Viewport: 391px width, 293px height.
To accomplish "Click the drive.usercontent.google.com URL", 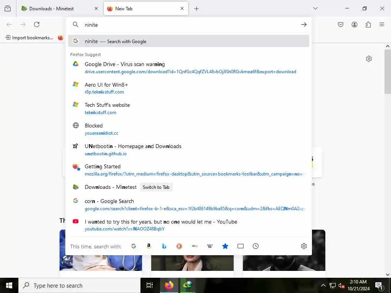I will (191, 72).
